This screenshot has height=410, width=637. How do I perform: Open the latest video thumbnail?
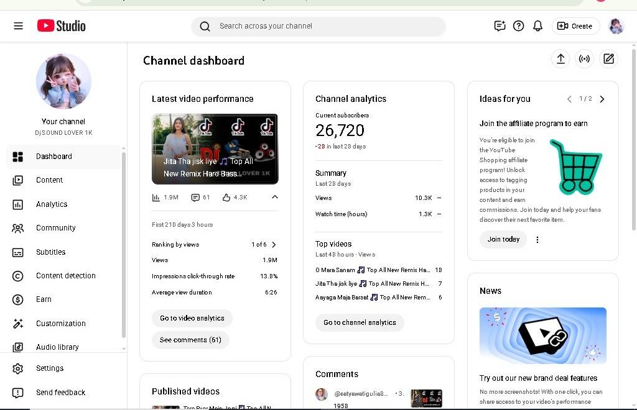215,149
